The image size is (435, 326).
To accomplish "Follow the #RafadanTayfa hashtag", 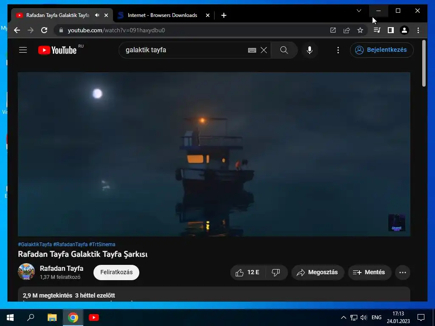I will tap(71, 244).
